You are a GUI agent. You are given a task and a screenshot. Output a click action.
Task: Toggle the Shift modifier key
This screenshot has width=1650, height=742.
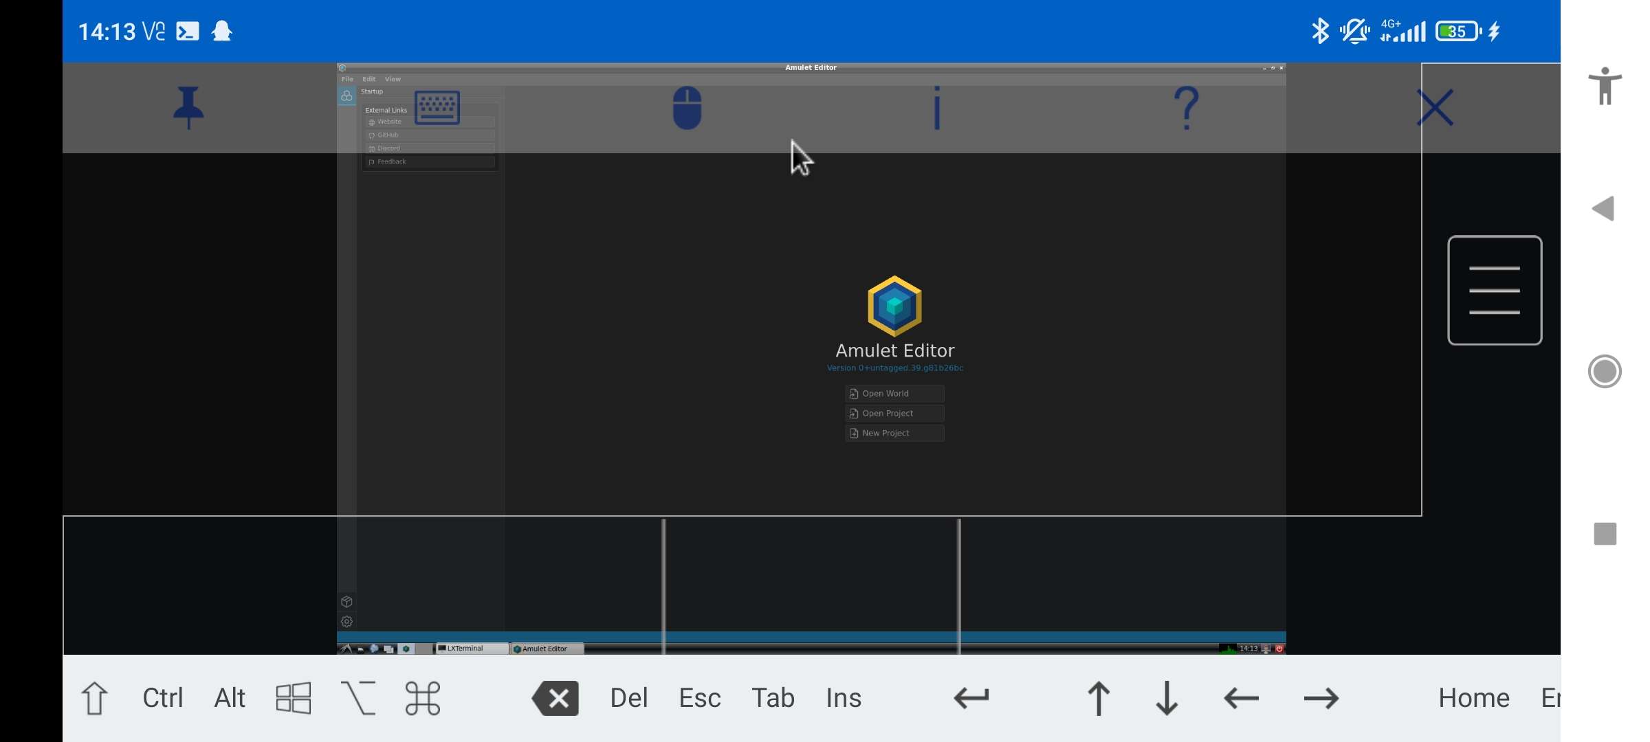[95, 697]
